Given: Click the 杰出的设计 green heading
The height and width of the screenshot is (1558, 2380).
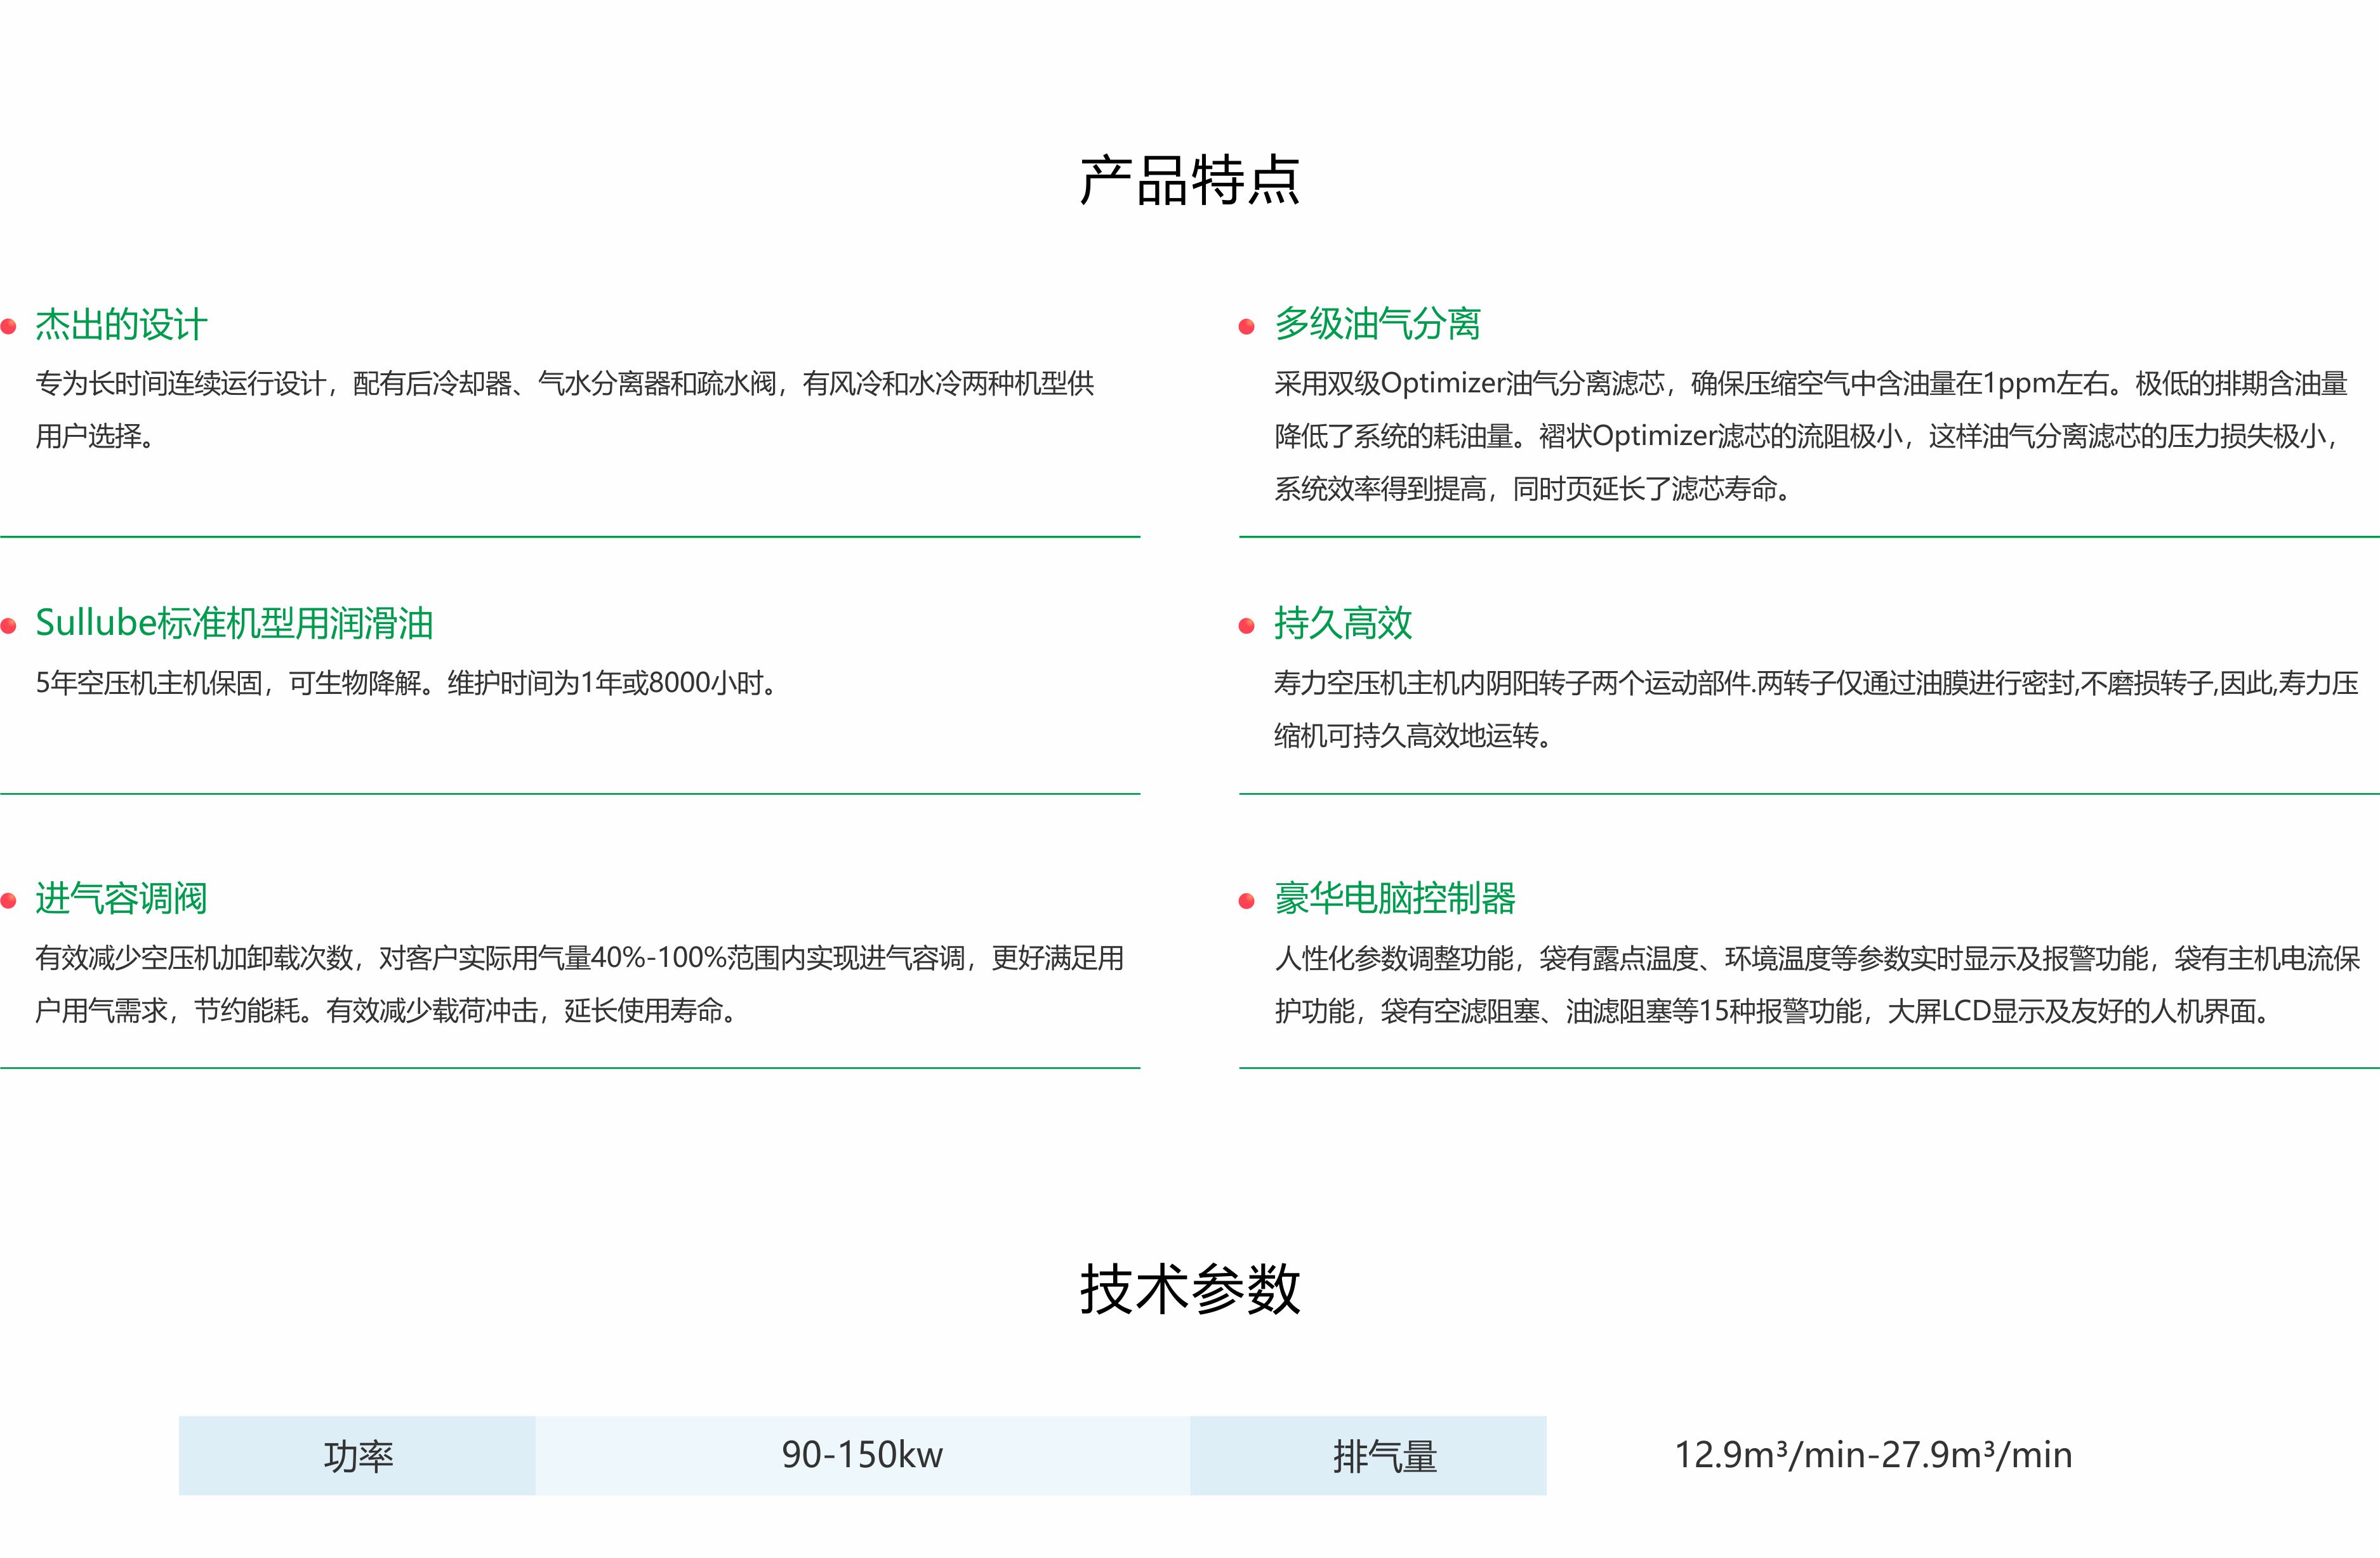Looking at the screenshot, I should click(x=121, y=324).
